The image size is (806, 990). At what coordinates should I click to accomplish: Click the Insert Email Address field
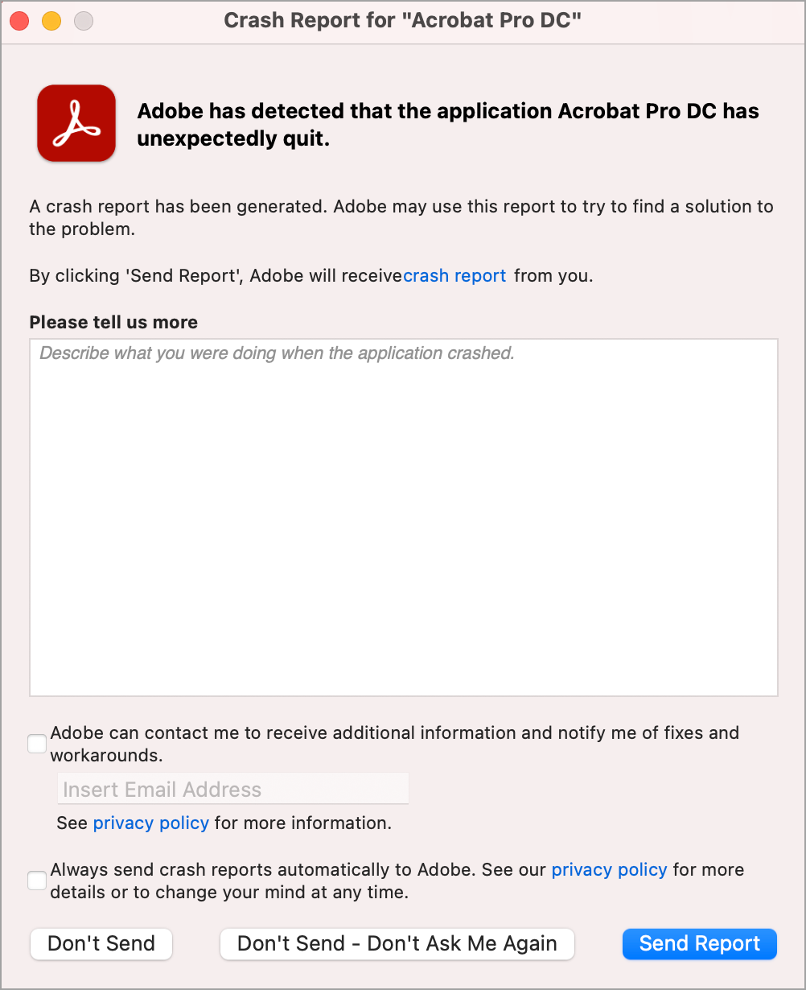tap(232, 789)
